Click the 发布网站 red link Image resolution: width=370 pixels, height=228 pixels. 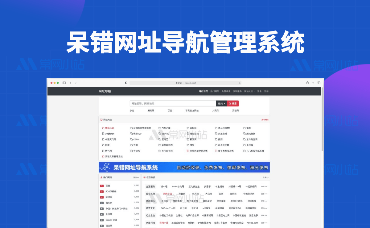[x=265, y=120]
